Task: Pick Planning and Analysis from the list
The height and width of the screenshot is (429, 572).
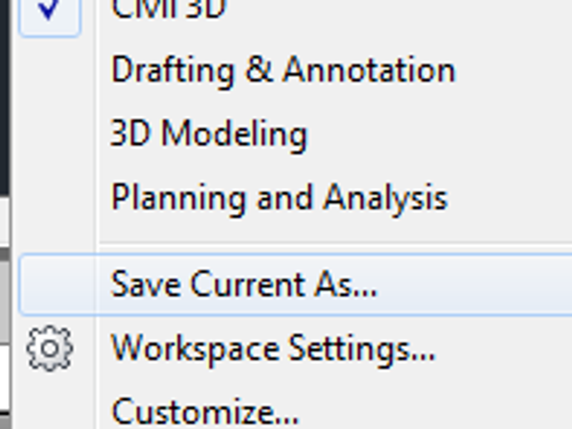Action: click(x=279, y=198)
